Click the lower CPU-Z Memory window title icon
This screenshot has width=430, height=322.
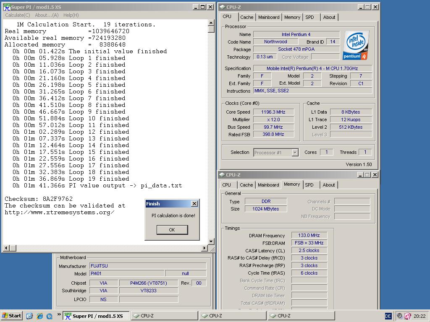[222, 175]
